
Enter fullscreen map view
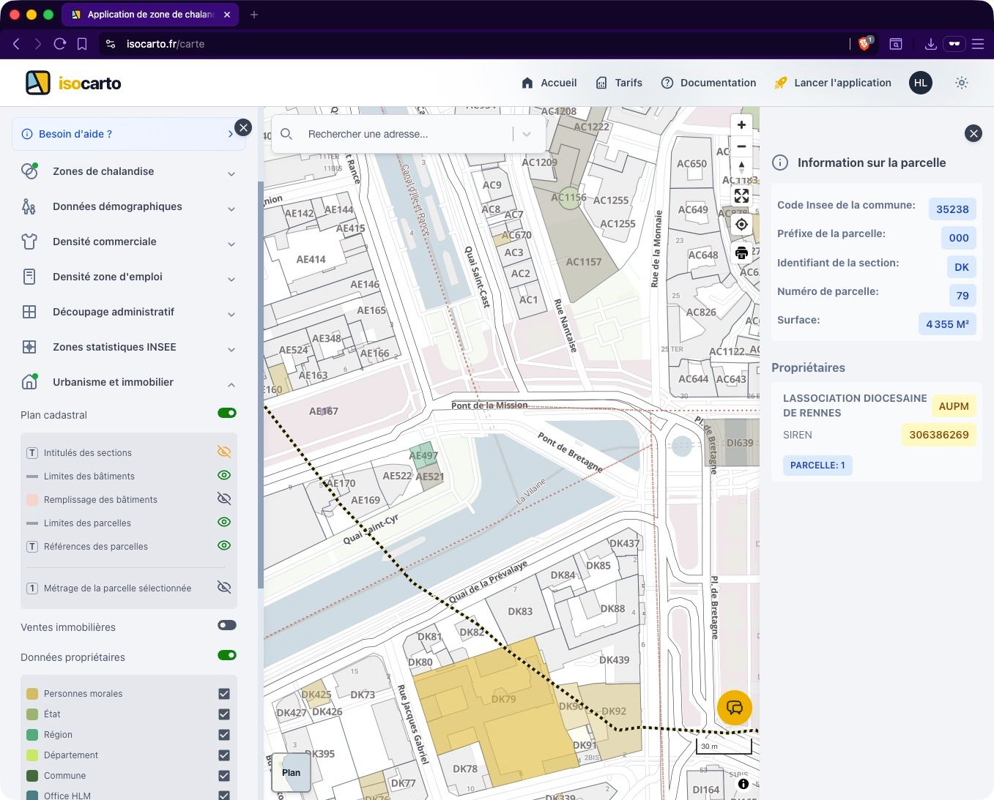pyautogui.click(x=741, y=195)
